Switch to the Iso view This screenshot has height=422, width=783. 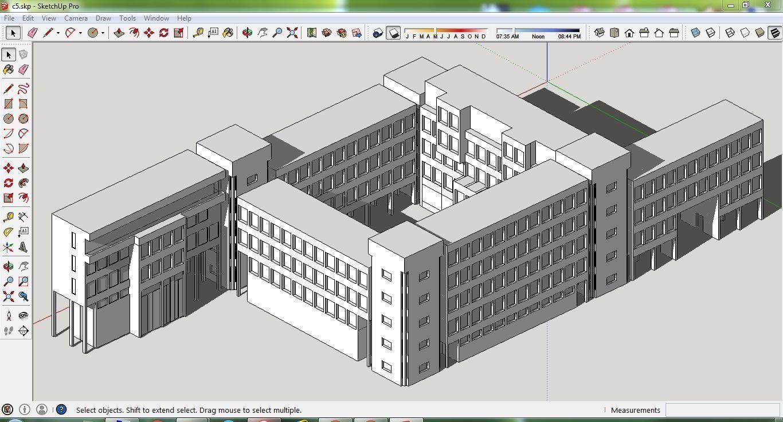600,33
